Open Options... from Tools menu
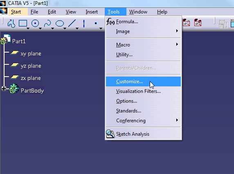Viewport: 234px width, 174px height. [x=143, y=101]
